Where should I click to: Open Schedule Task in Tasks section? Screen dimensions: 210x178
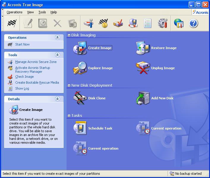coord(93,128)
